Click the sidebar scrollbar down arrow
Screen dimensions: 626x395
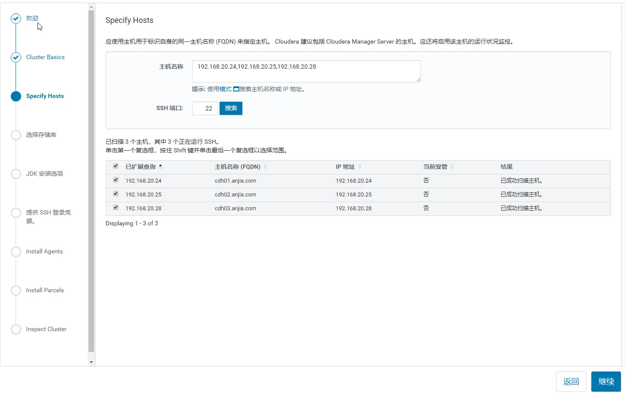pyautogui.click(x=91, y=362)
